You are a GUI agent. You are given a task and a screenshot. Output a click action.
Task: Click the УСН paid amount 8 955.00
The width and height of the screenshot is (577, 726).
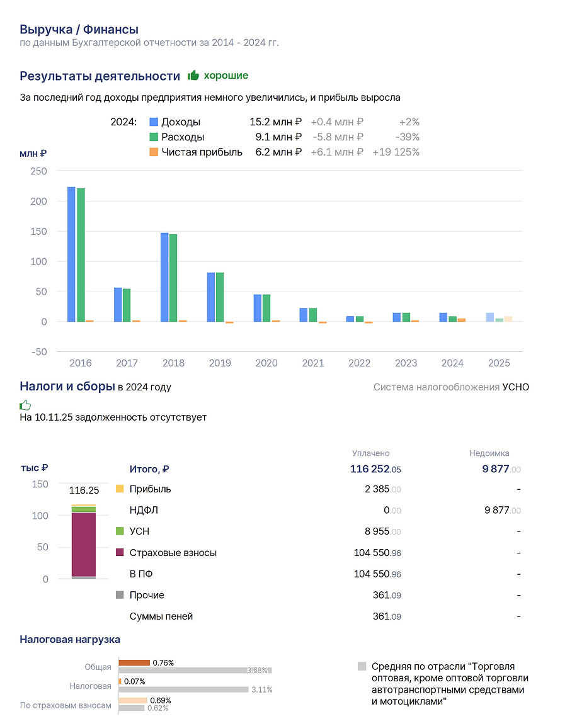pyautogui.click(x=383, y=531)
